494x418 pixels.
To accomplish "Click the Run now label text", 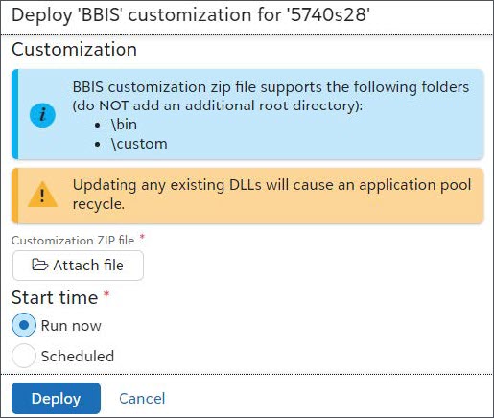I will point(71,326).
